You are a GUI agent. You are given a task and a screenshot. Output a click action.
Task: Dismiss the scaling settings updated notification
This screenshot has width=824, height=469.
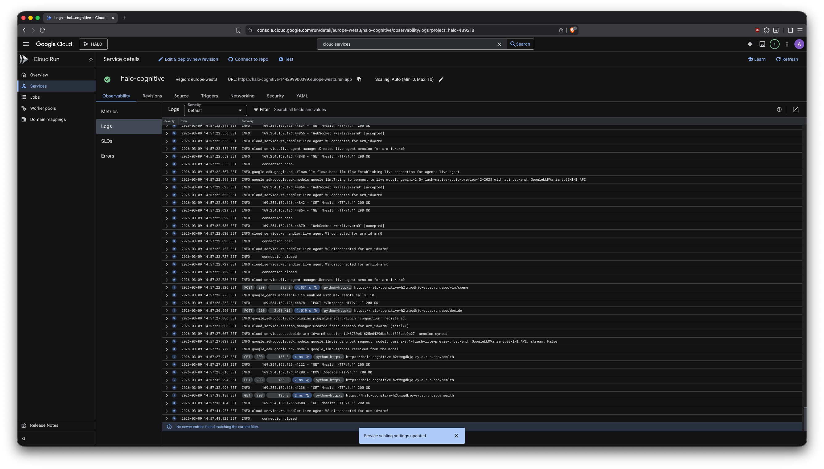456,435
